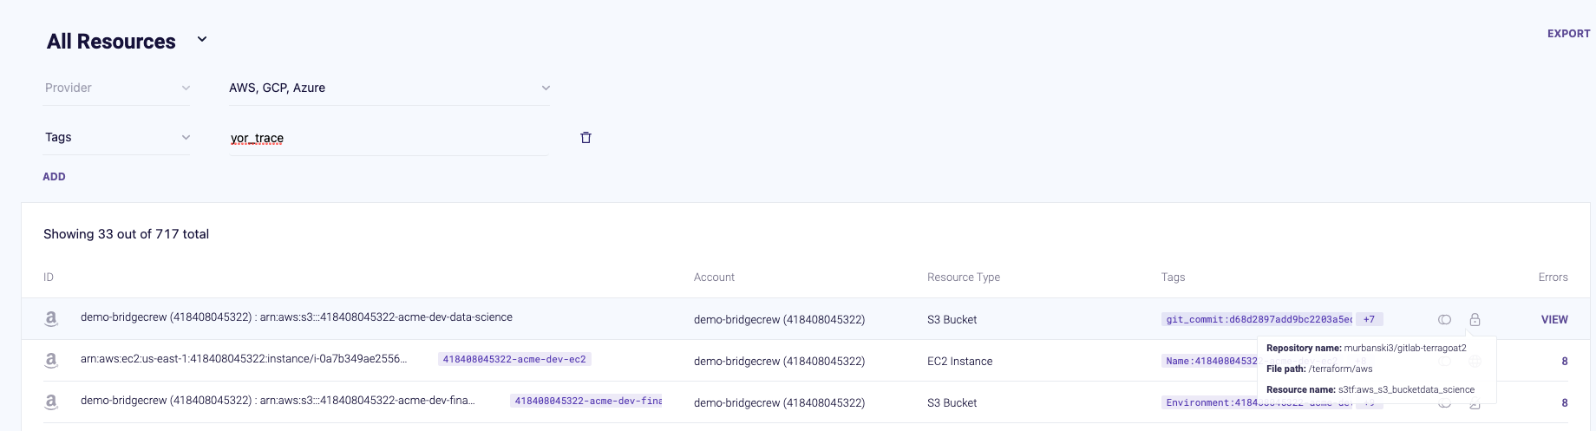1596x431 pixels.
Task: Click the Amazon icon for the acme-dev-fina bucket
Action: 51,402
